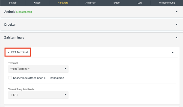Open the Log tab

pyautogui.click(x=140, y=3)
